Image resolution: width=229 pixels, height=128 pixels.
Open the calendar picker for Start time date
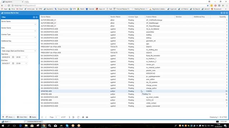point(13,57)
